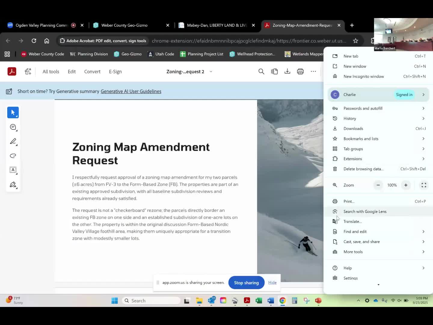Choose New tab from Chrome menu

click(378, 56)
